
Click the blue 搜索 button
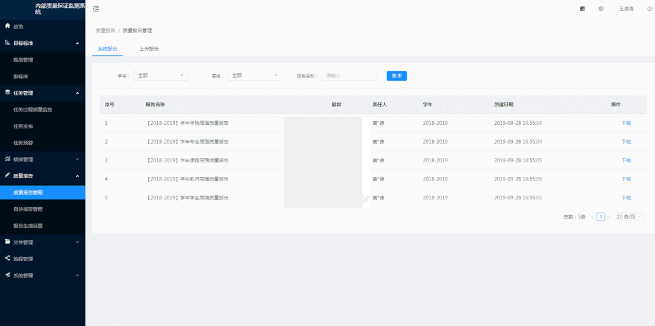pyautogui.click(x=396, y=76)
